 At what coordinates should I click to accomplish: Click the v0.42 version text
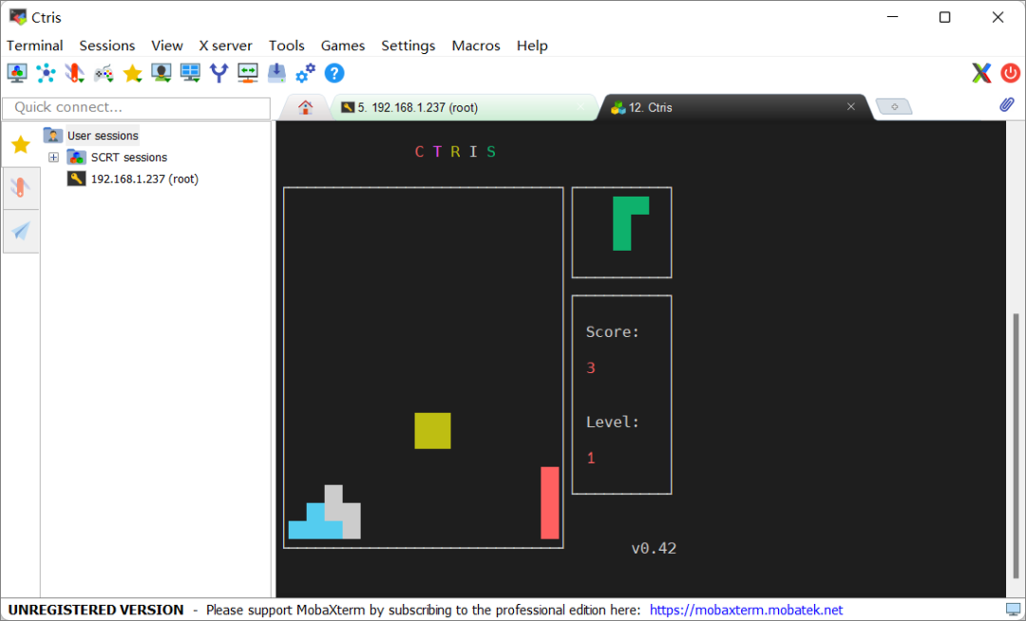pyautogui.click(x=654, y=549)
